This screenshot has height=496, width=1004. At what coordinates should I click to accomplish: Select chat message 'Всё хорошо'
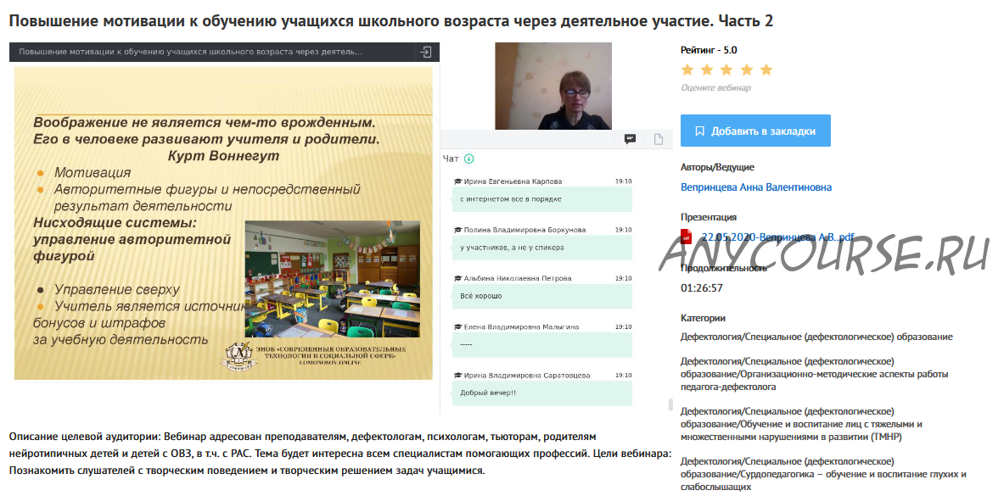(480, 296)
